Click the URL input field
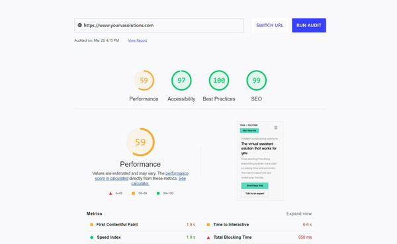 click(x=159, y=25)
